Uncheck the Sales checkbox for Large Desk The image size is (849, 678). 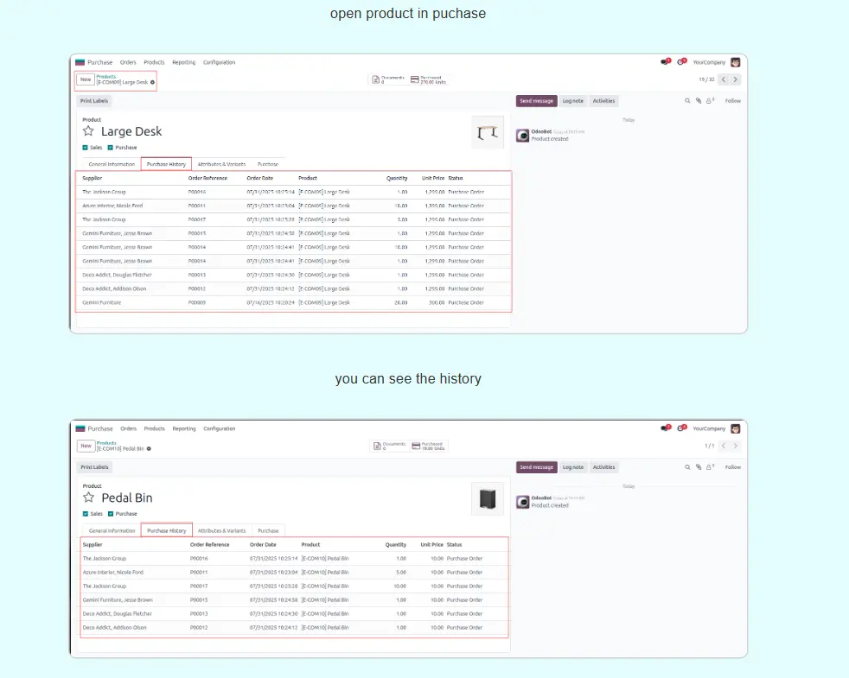(86, 148)
